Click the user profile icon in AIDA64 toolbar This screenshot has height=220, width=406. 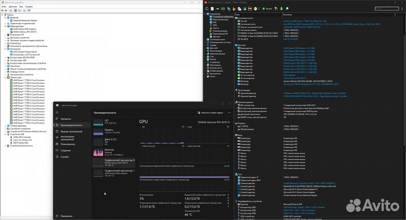coord(245,9)
